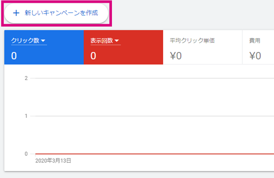Click the y-axis label 0 on chart
The width and height of the screenshot is (274, 178).
[26, 154]
